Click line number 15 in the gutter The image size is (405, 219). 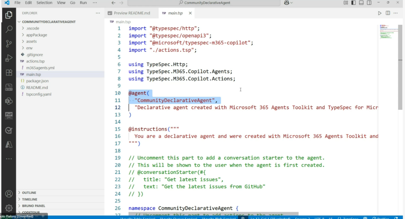pos(117,129)
